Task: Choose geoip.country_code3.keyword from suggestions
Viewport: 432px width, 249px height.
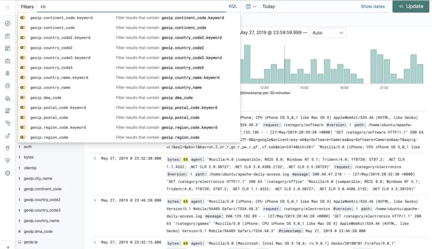Action: (x=129, y=58)
